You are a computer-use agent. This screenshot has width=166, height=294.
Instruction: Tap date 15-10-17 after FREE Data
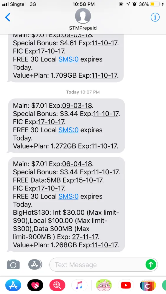coord(89,181)
